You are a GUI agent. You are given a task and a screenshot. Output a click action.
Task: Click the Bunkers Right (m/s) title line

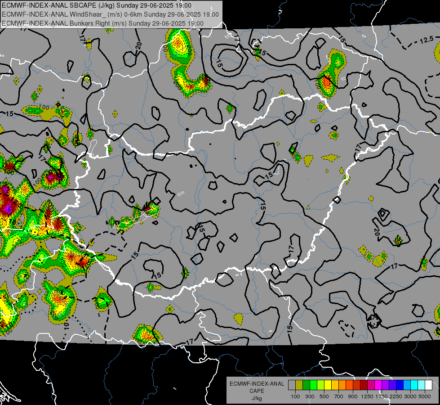coord(103,23)
